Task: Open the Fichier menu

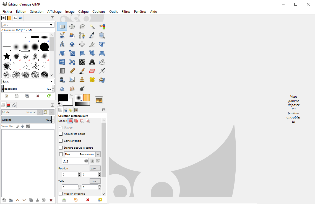Action: click(x=7, y=11)
